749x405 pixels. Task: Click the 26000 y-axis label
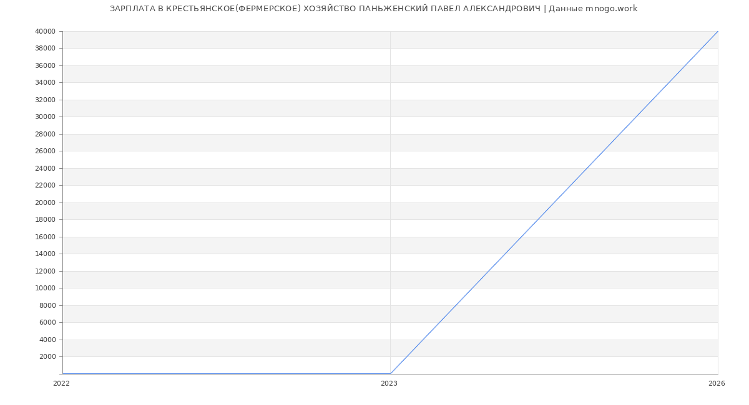pos(45,151)
